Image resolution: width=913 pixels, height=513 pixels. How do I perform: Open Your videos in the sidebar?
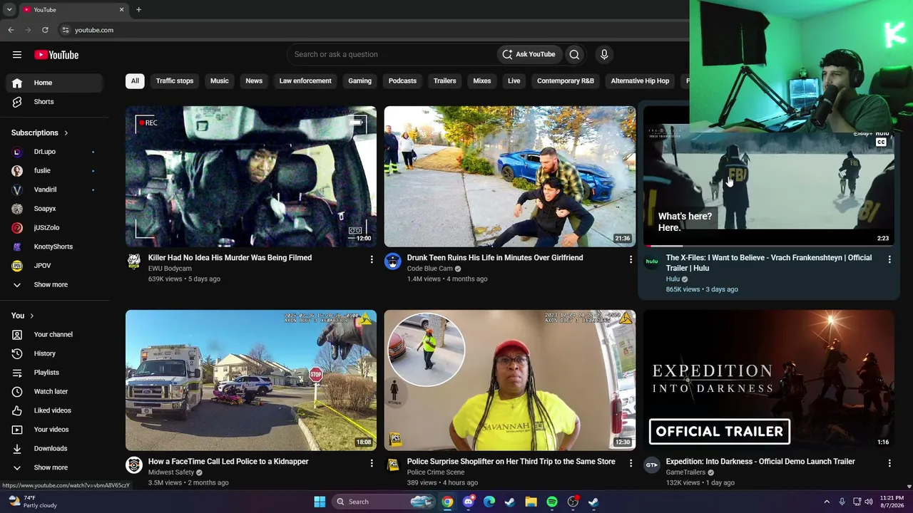(55, 430)
